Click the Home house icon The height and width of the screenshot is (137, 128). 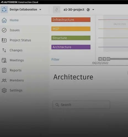4,20
